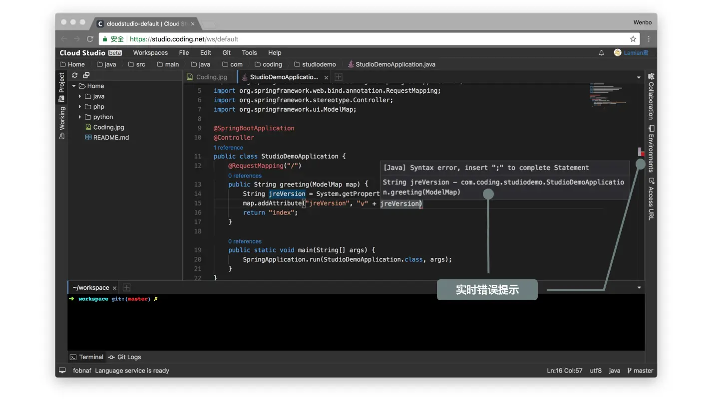Switch to the Git Logs tab

[125, 357]
